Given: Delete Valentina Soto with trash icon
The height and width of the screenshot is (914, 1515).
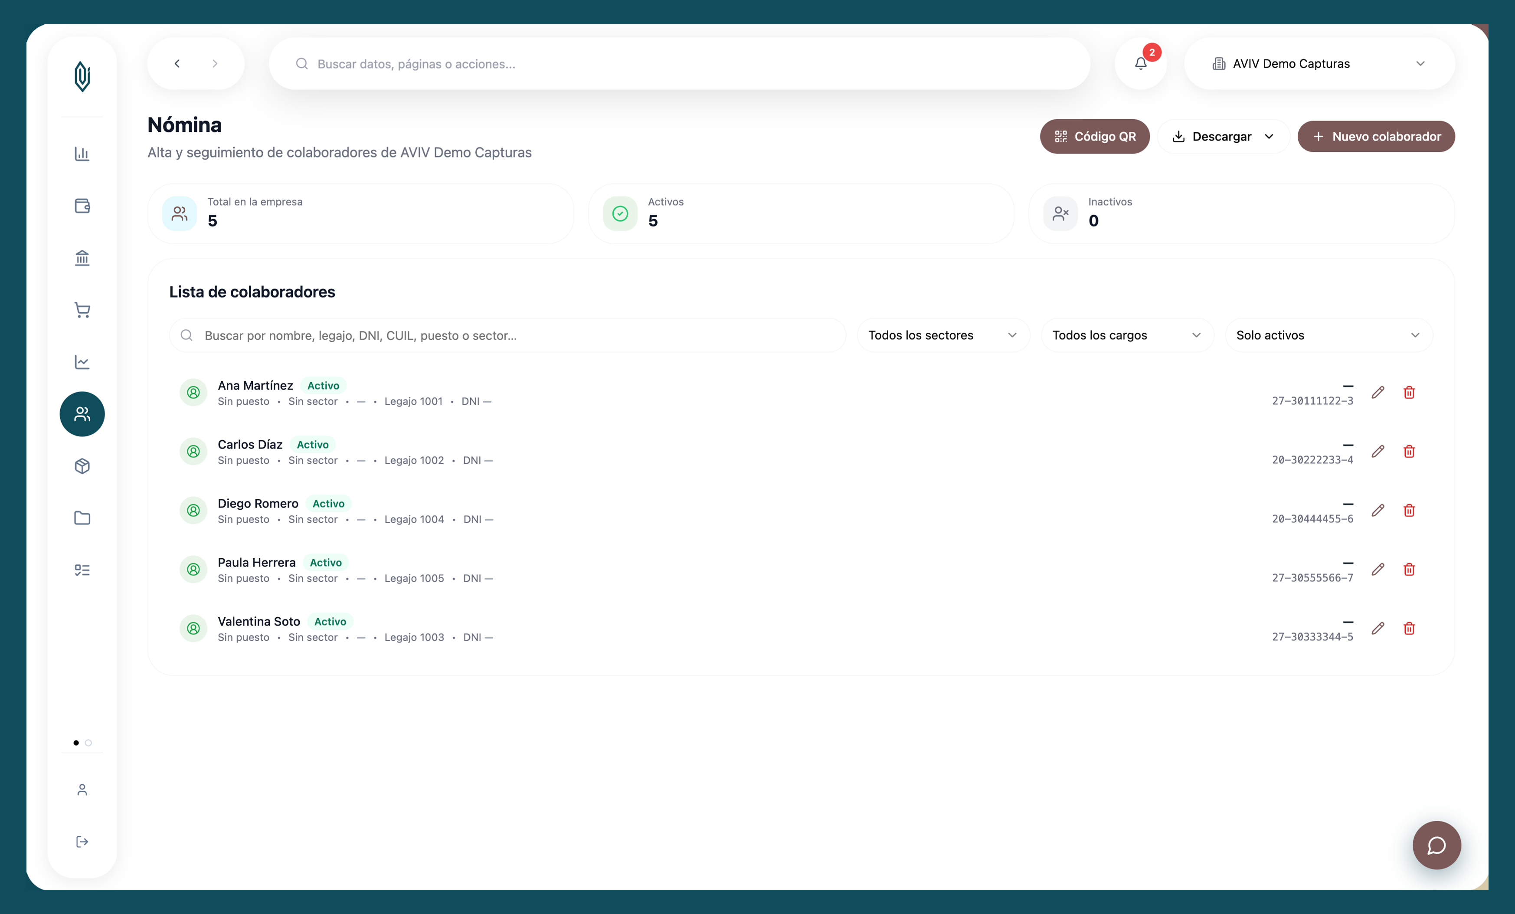Looking at the screenshot, I should point(1409,629).
